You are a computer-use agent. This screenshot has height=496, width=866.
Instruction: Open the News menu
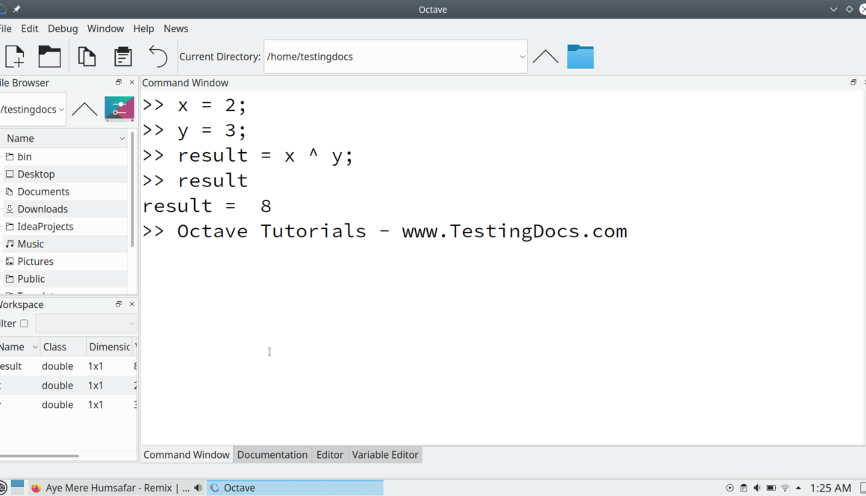tap(175, 28)
